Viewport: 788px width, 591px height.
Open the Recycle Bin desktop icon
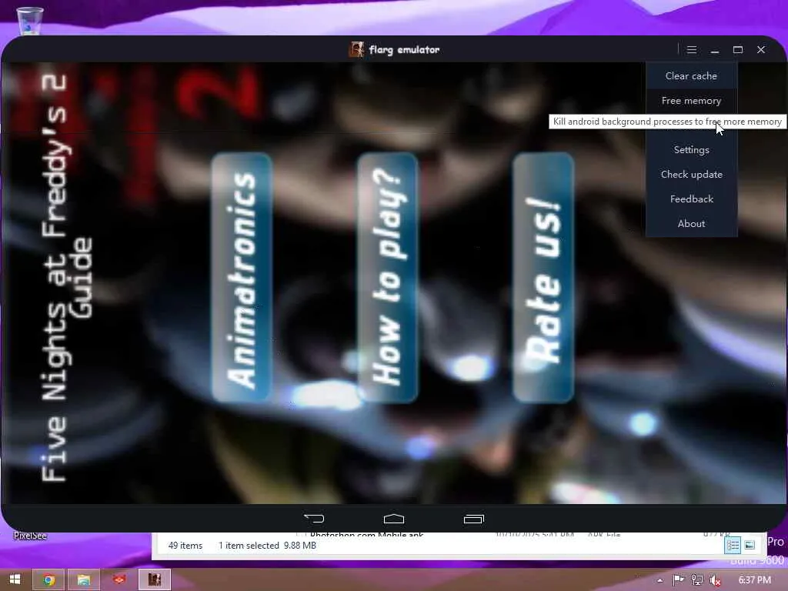(x=30, y=20)
